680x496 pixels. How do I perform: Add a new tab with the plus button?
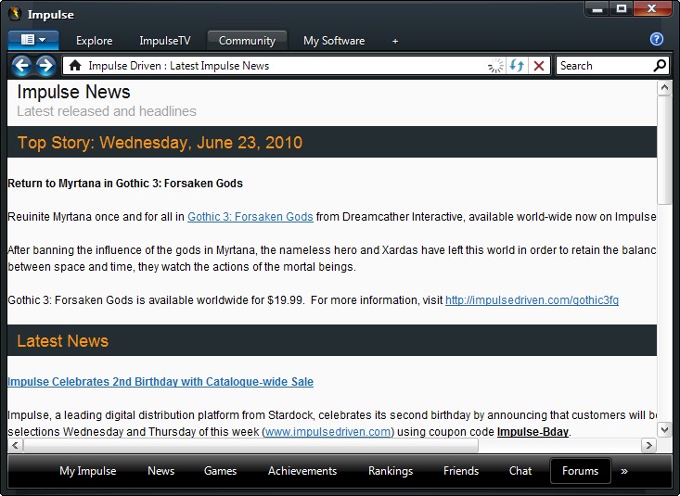click(395, 41)
